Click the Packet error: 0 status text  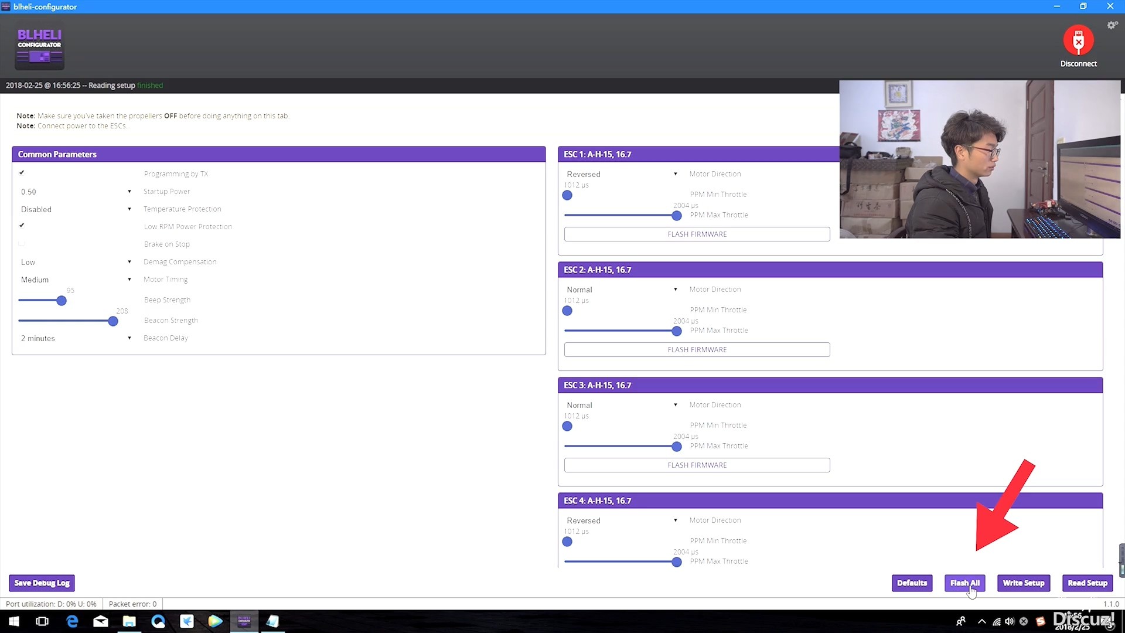coord(132,604)
